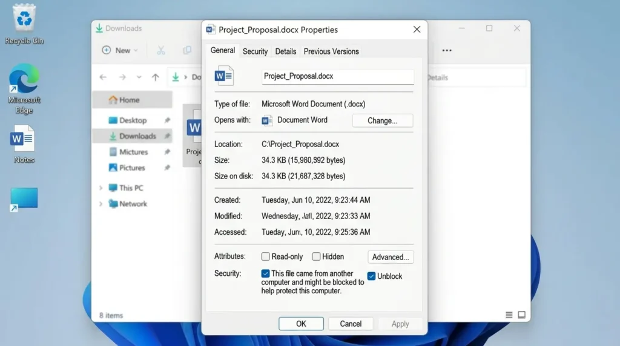Image resolution: width=620 pixels, height=346 pixels.
Task: Go up one folder with up arrow
Action: tap(156, 77)
